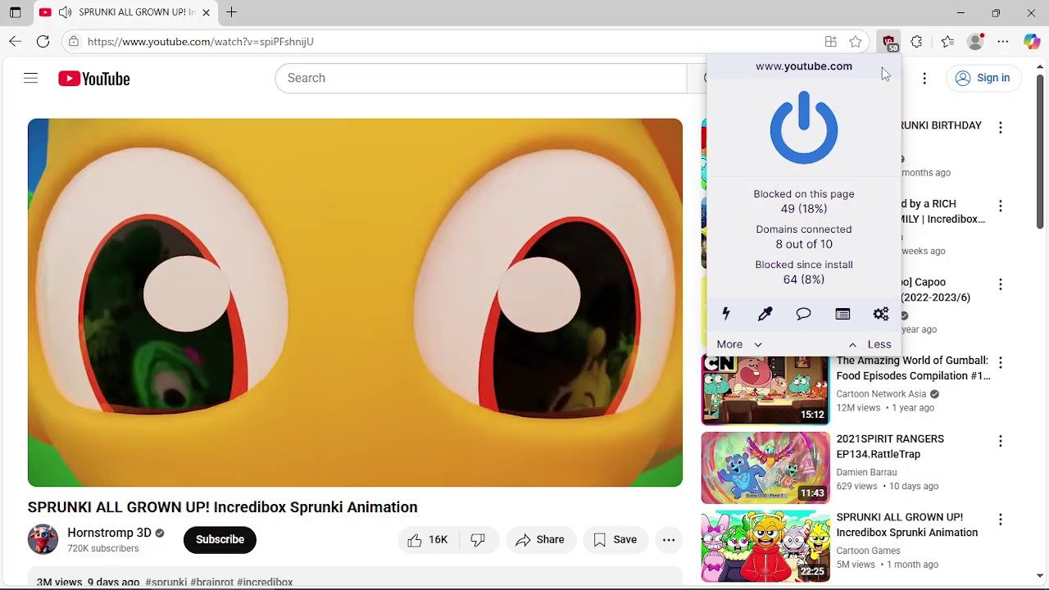Mute the tab via speaker icon
1049x590 pixels.
65,12
